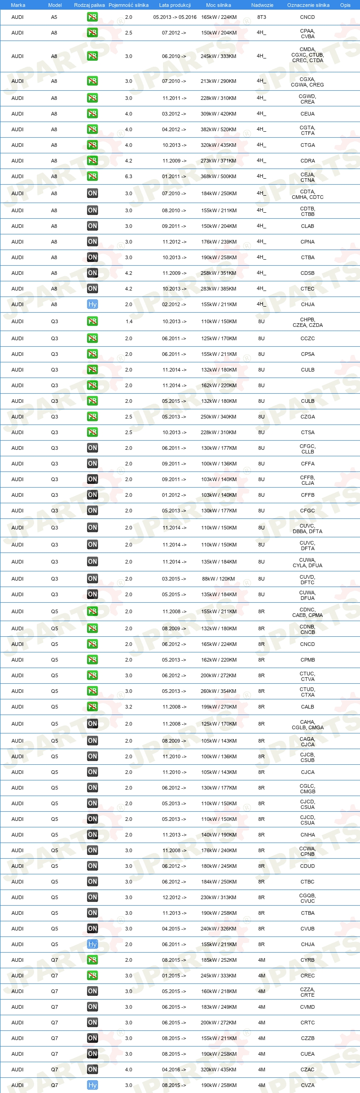Click the petrol icon in the Q5 CPMB row

[x=92, y=660]
